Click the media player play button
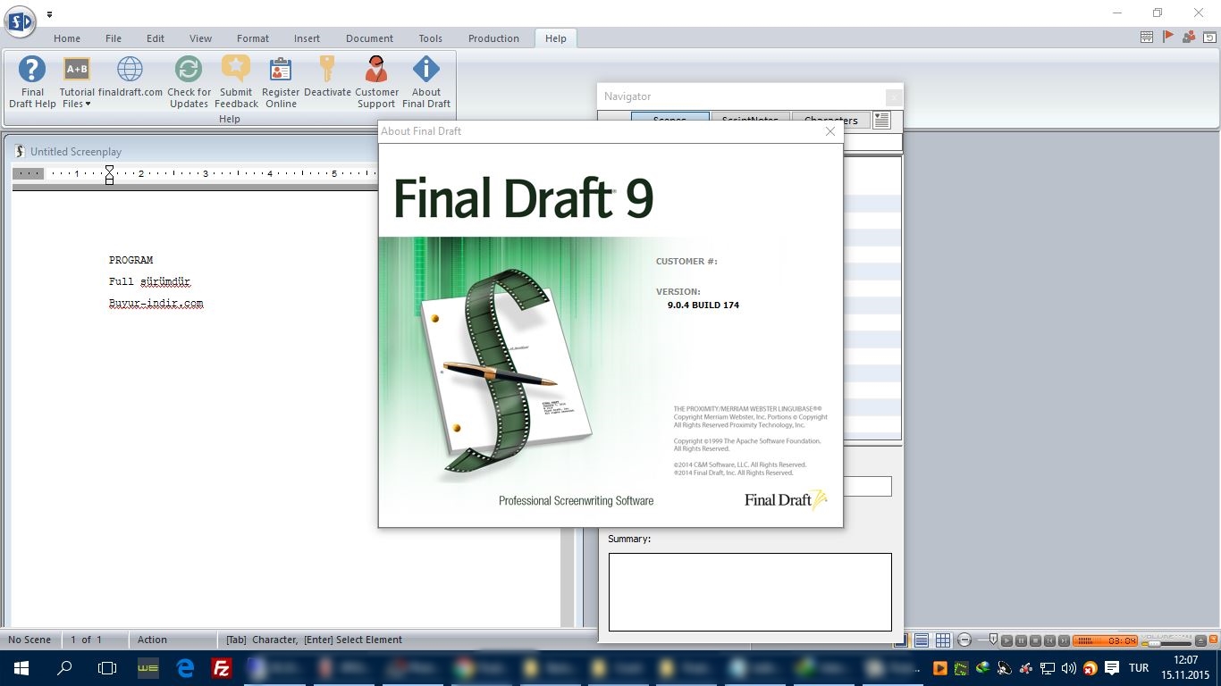 (1006, 640)
